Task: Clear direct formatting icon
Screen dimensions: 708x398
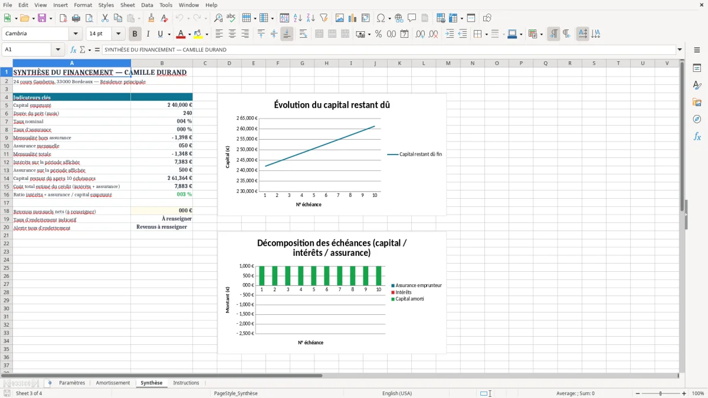Action: tap(164, 18)
